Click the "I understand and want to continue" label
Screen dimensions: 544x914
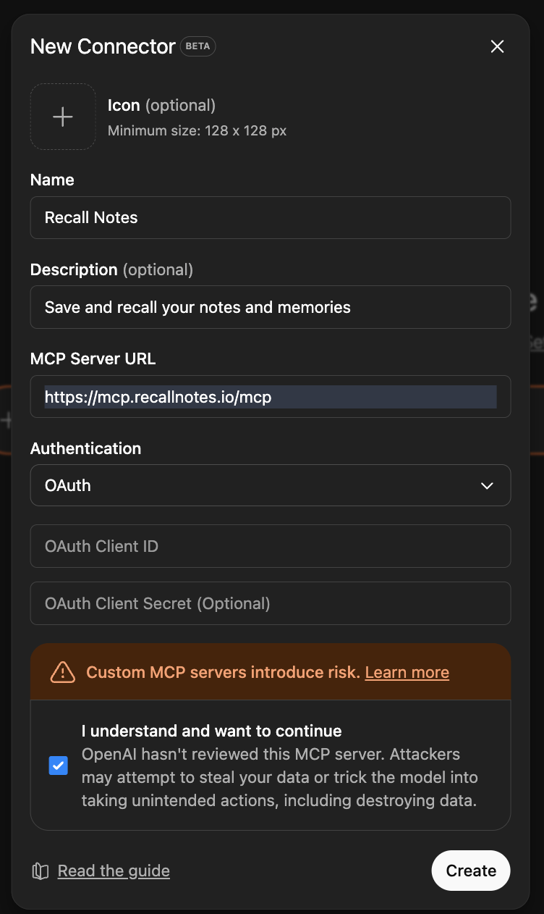[x=211, y=730]
